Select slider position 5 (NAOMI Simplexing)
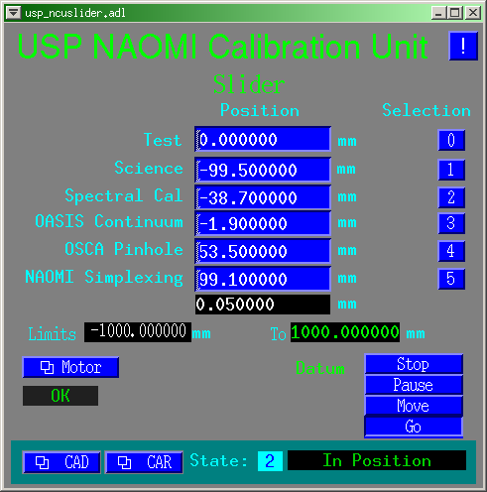 point(451,279)
